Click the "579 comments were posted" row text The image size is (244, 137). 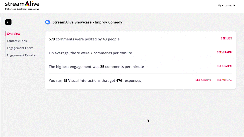[84, 39]
